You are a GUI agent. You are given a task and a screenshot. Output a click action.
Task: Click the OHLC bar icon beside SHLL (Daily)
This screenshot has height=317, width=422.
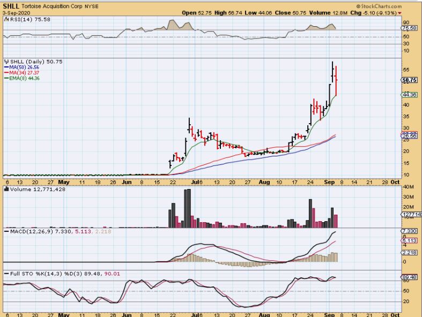pos(7,62)
